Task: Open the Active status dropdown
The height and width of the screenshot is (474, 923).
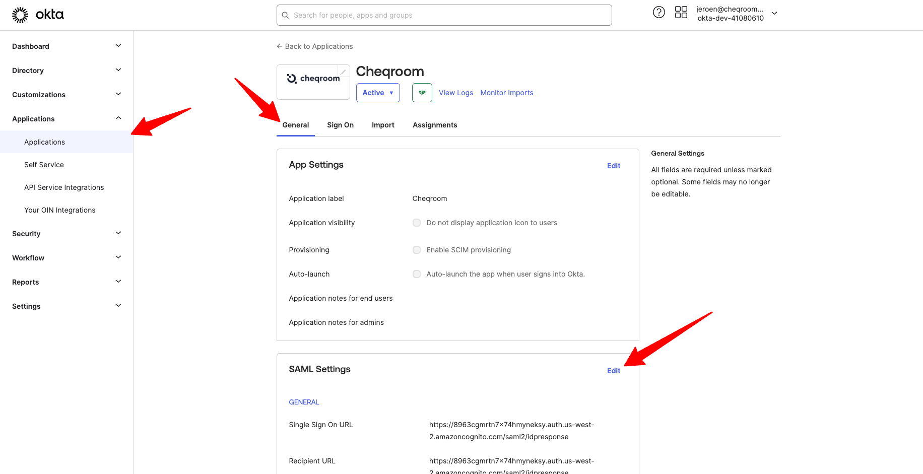Action: click(x=378, y=93)
